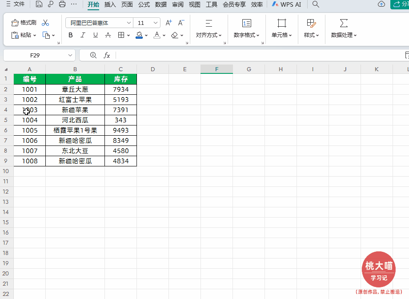Decrease font size with the A- icon

pos(181,23)
